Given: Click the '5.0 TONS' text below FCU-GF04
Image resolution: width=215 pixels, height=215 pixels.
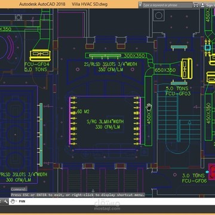Looking at the screenshot, I should tap(36, 69).
